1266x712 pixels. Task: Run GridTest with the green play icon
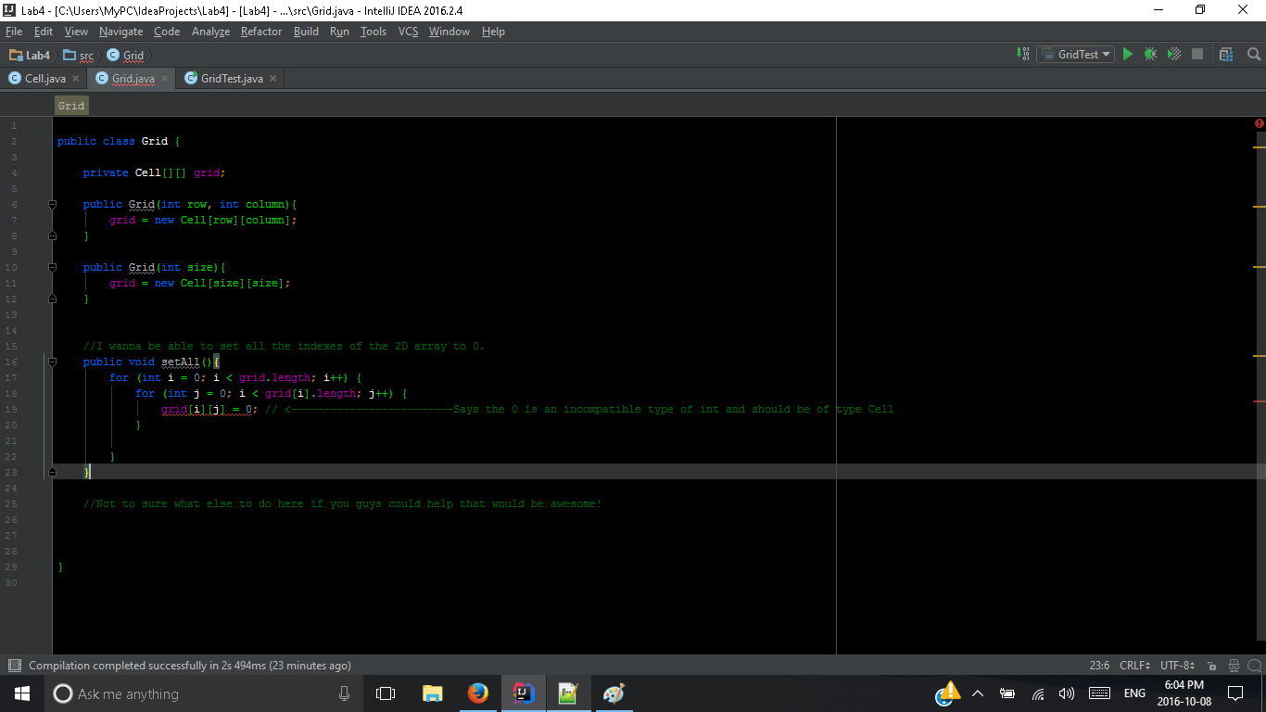pos(1128,54)
